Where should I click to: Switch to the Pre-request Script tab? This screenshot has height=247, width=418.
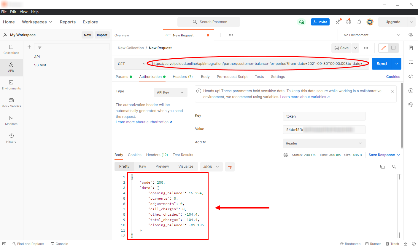click(232, 77)
